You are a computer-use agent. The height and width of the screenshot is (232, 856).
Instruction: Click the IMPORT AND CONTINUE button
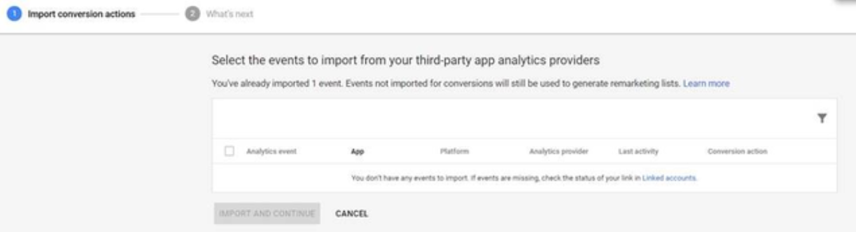(x=267, y=214)
